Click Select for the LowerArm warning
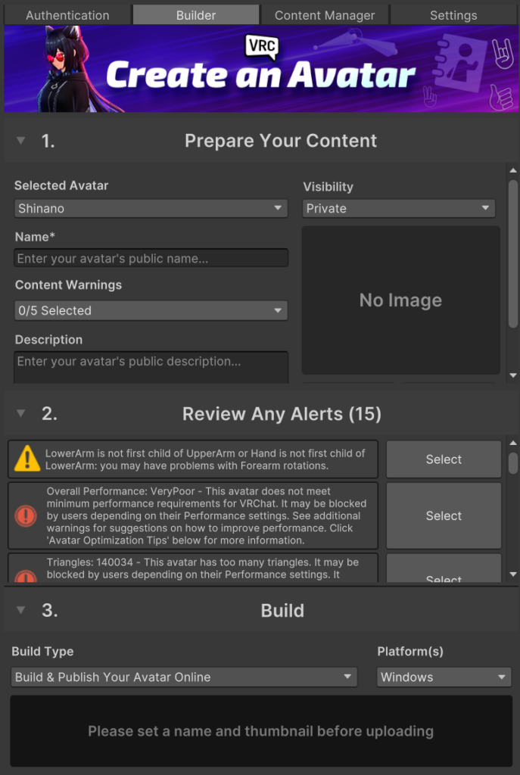520x775 pixels. 444,459
